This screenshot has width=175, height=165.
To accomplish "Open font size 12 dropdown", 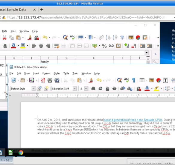I will click(86, 89).
